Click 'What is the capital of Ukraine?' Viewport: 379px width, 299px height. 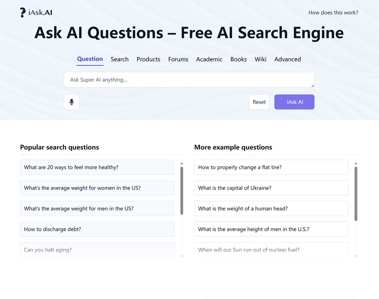pos(271,188)
